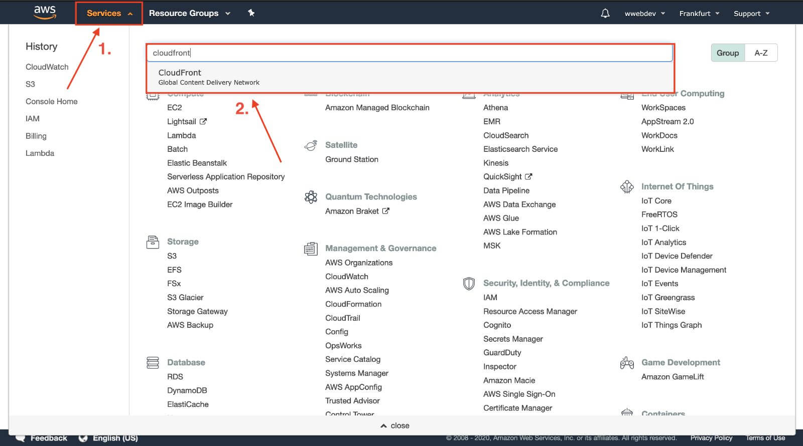Click the pin shortcuts icon

[251, 13]
